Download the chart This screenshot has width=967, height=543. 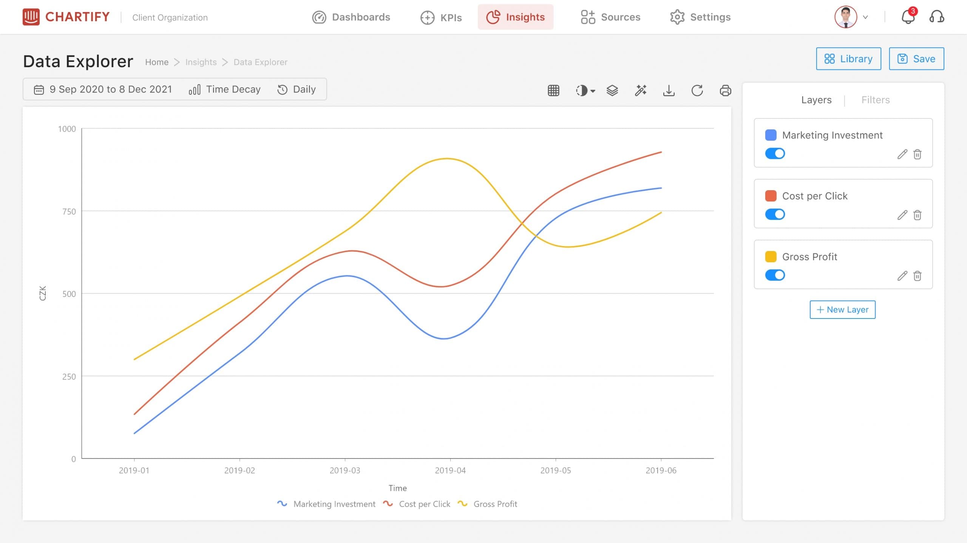669,91
